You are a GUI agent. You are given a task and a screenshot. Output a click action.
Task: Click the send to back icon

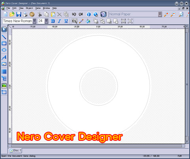(102, 21)
